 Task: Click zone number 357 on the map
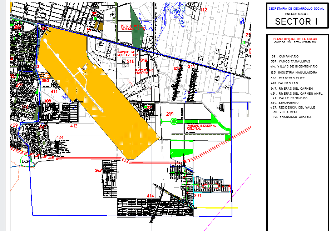pos(99,171)
